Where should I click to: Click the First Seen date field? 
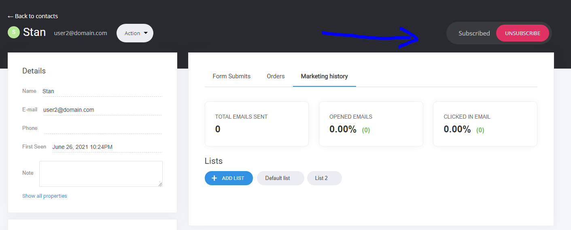tap(107, 147)
